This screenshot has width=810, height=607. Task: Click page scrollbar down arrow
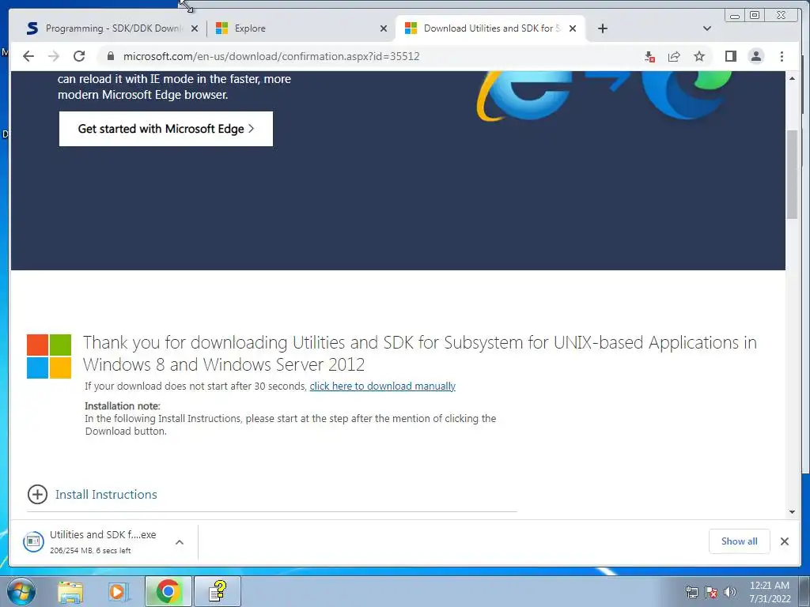(792, 512)
